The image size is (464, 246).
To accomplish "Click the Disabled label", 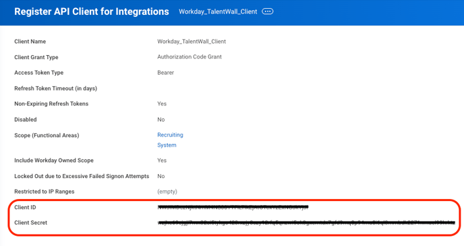I will pos(26,120).
